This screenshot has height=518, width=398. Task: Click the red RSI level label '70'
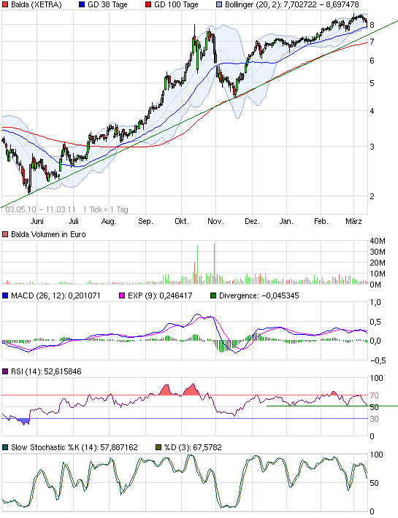374,395
